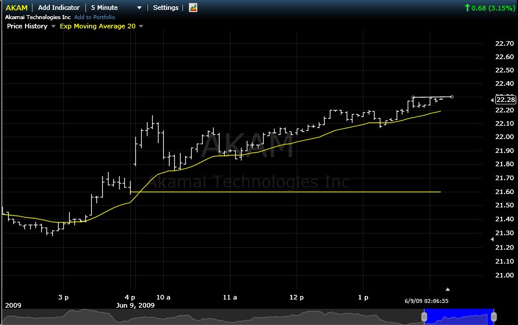Click the 6/9/09 02:06:55 timestamp
Image resolution: width=518 pixels, height=325 pixels.
pos(426,301)
